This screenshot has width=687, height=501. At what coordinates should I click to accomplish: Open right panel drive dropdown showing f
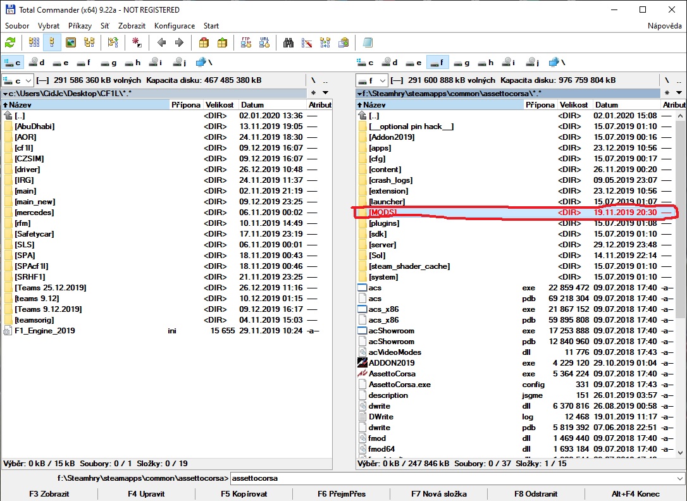coord(371,80)
